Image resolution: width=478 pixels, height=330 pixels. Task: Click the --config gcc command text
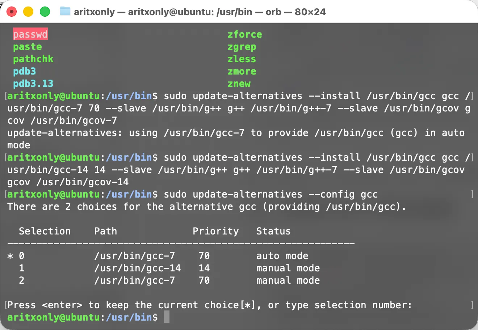coord(343,194)
